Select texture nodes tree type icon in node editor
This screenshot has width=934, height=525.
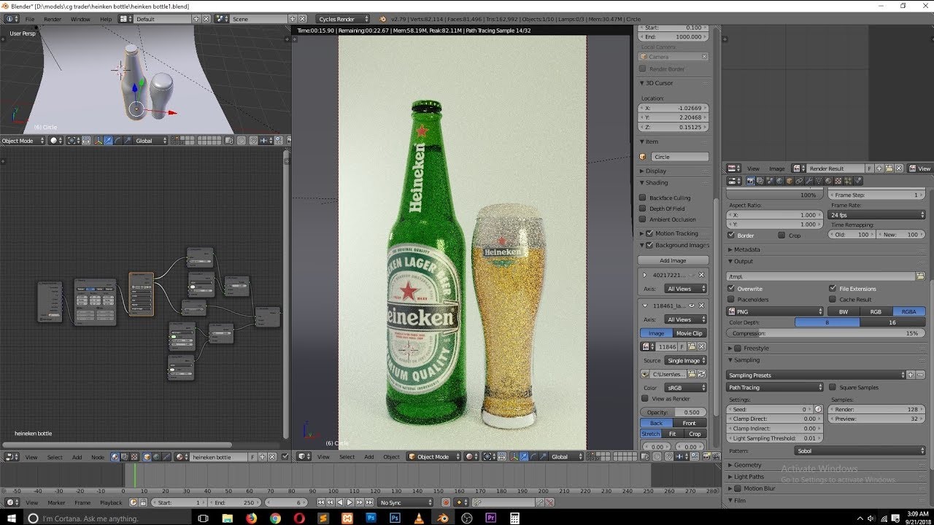tap(134, 457)
